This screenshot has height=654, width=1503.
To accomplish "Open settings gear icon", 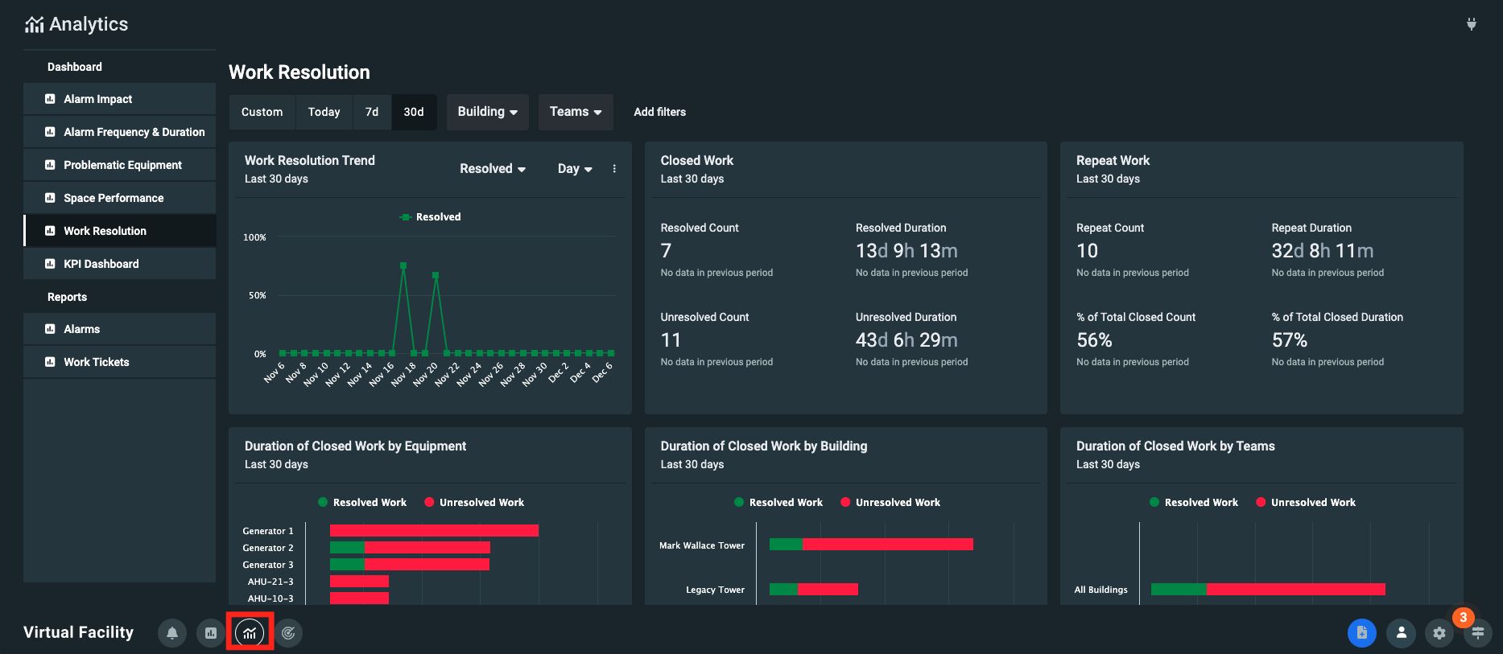I will (x=1439, y=633).
